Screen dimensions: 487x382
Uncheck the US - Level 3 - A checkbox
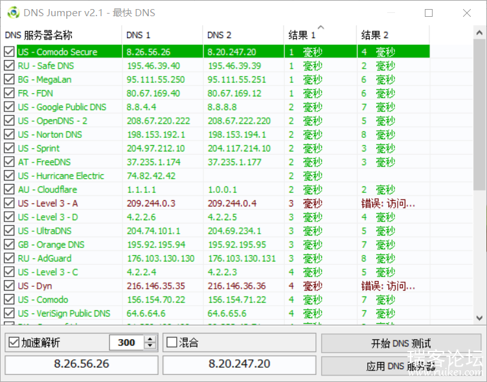click(9, 203)
